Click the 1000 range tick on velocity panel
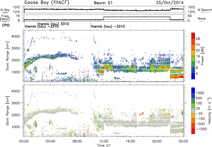 (x=16, y=127)
